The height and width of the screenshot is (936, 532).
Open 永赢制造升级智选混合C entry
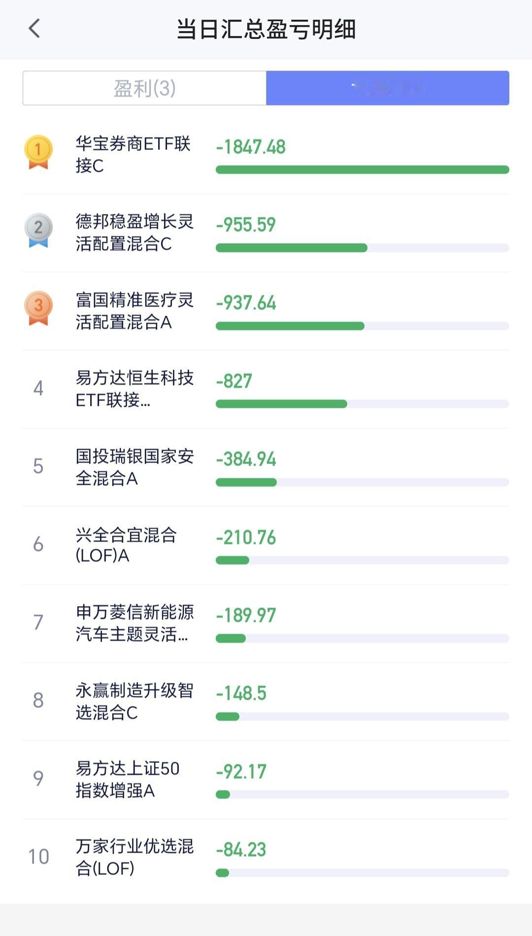point(266,701)
